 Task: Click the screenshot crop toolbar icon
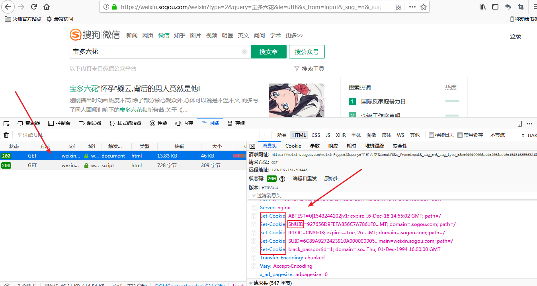click(521, 7)
